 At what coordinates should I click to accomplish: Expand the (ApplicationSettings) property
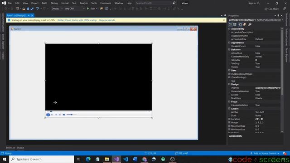click(x=229, y=74)
